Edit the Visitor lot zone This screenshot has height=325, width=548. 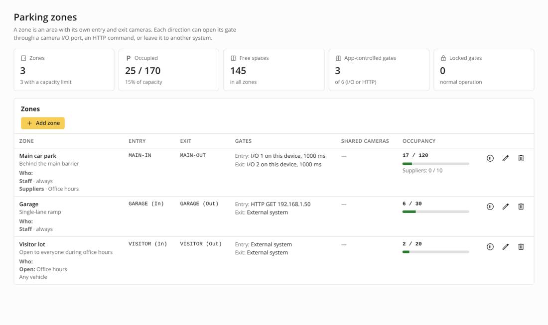(x=505, y=247)
